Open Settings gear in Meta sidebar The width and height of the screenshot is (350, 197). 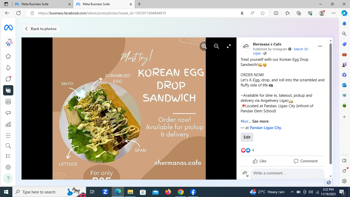pyautogui.click(x=8, y=167)
